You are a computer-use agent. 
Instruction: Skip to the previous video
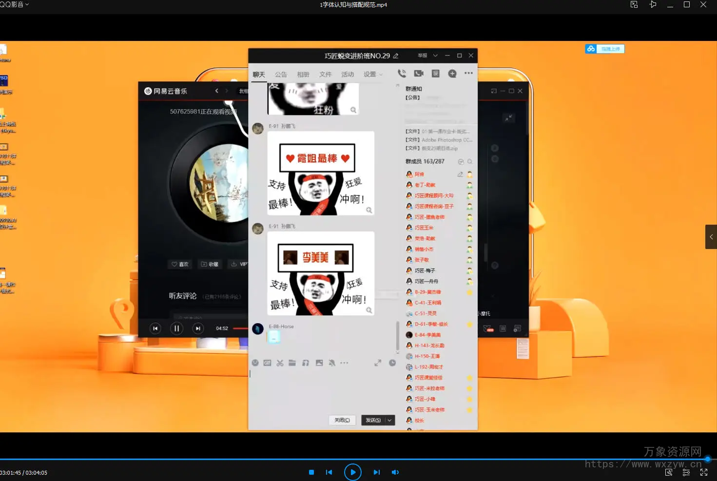click(329, 472)
